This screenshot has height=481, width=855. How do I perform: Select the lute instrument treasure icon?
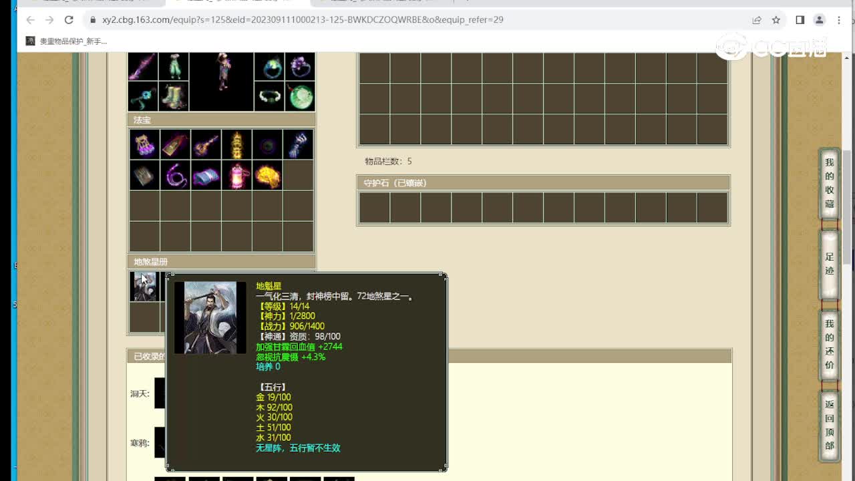(x=206, y=144)
